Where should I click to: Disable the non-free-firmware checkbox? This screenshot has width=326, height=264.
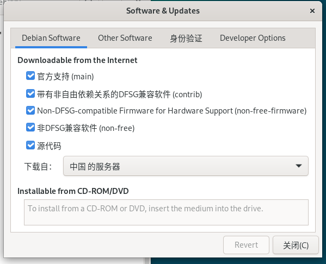pos(30,110)
